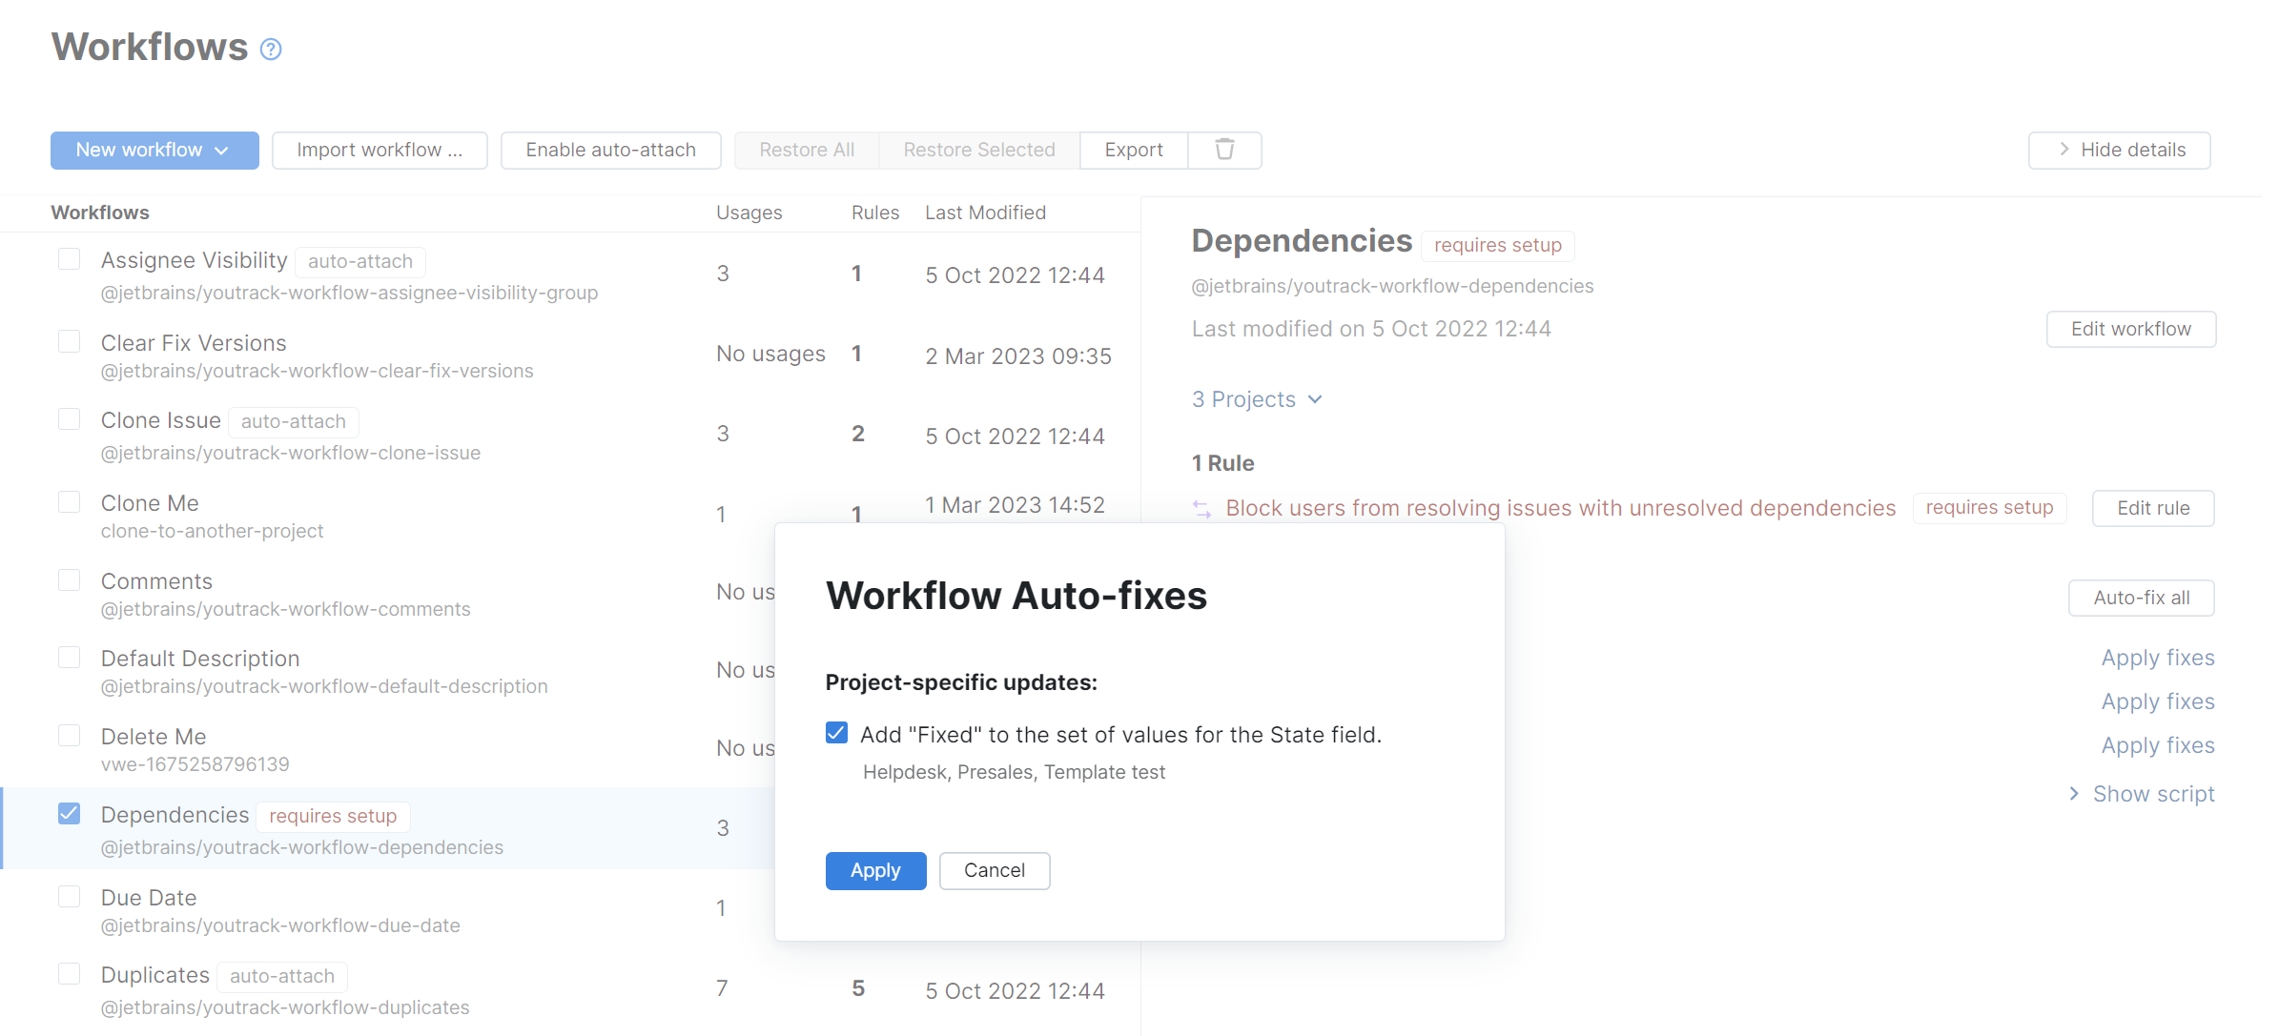Click the trash can icon in the toolbar
Screen dimensions: 2279x1036
coord(1224,150)
